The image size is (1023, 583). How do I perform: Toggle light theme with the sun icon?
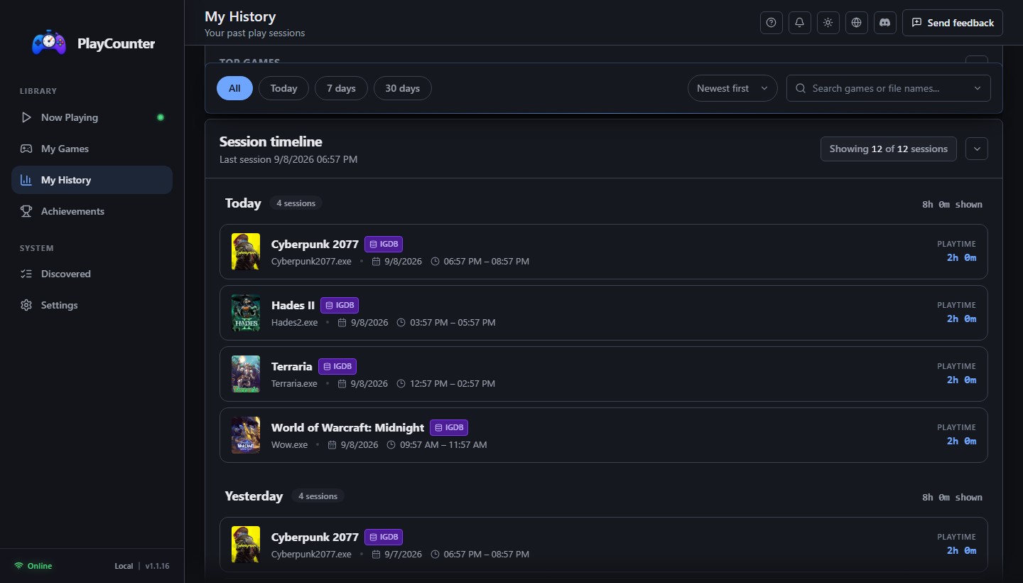click(828, 23)
